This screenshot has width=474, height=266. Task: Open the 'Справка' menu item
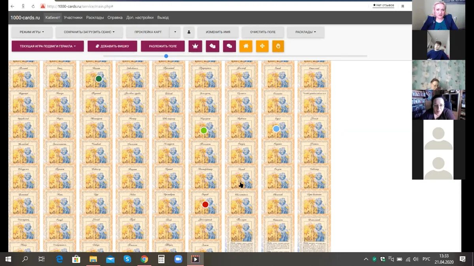pos(115,17)
